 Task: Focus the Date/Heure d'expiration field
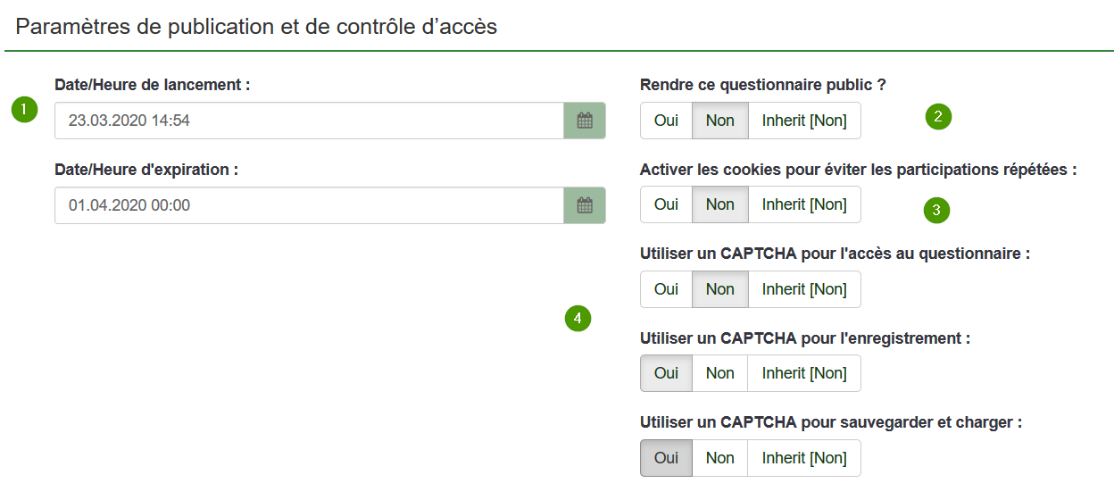[x=309, y=205]
